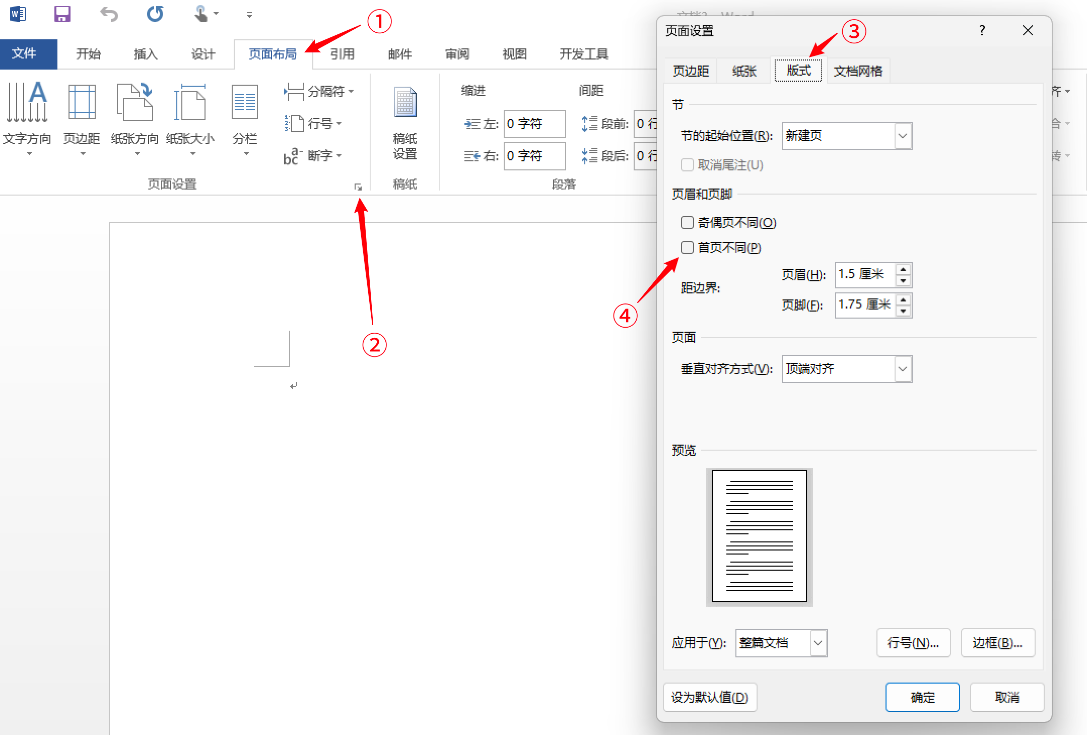1087x735 pixels.
Task: Open the 稿纸设置 (grid paper setup) icon
Action: point(404,121)
